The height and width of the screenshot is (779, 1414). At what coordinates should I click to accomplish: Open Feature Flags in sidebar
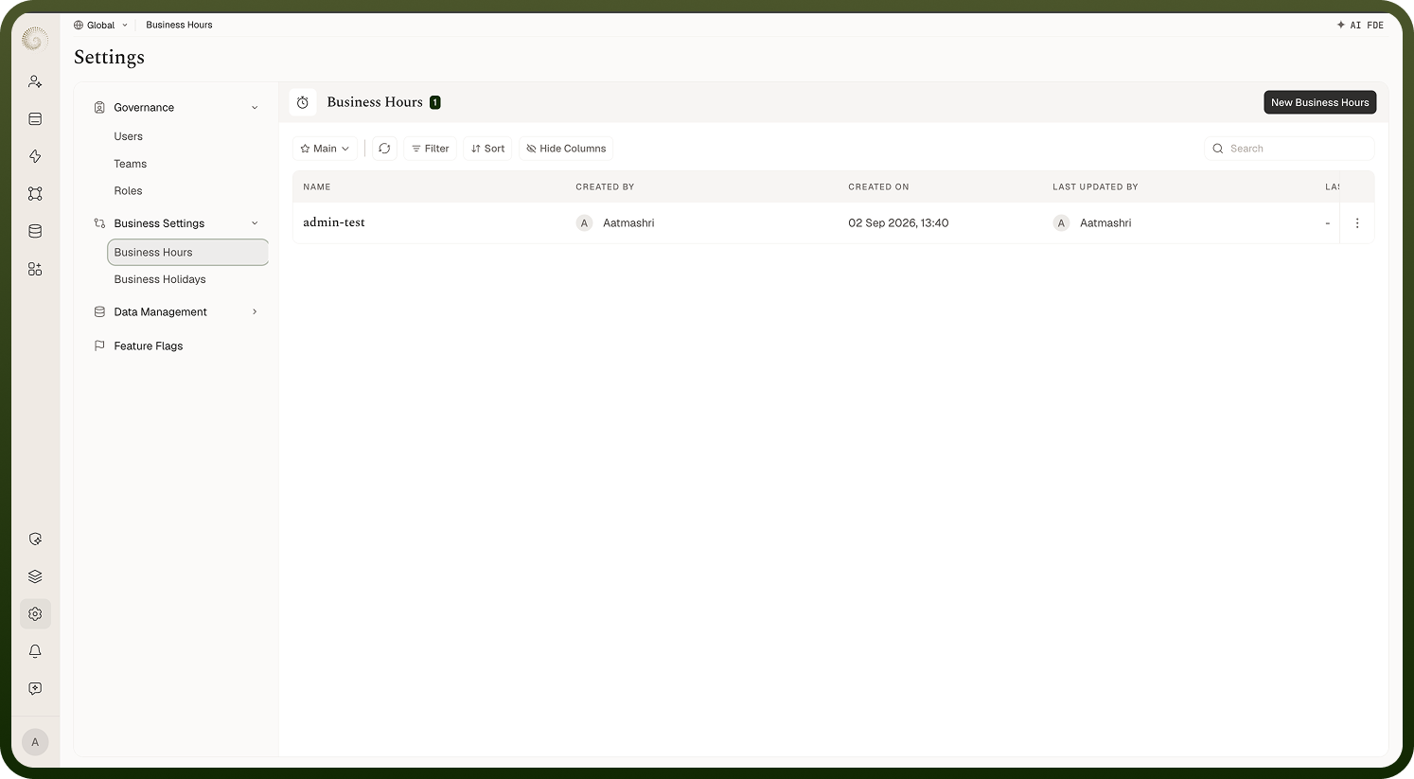(x=149, y=346)
